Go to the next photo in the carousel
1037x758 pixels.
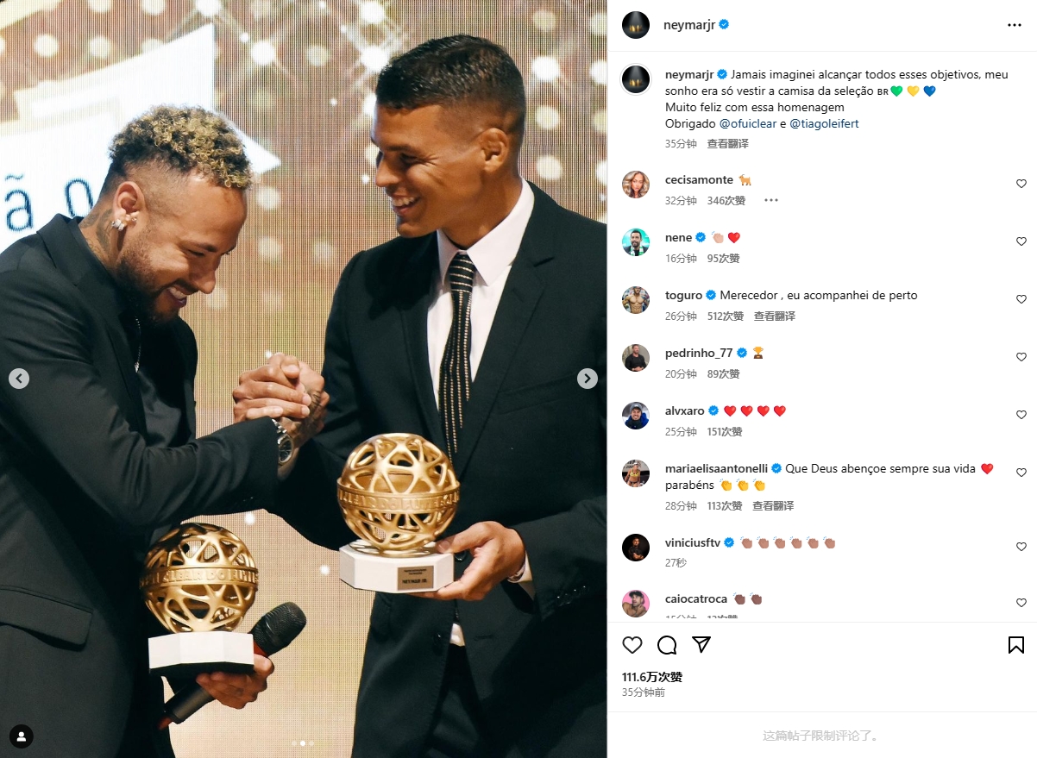587,378
